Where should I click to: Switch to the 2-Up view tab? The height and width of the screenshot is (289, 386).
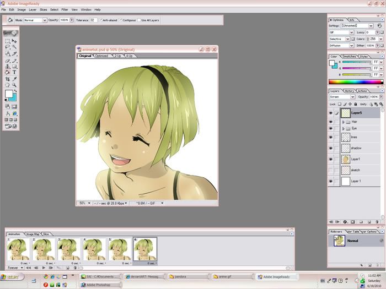click(117, 56)
